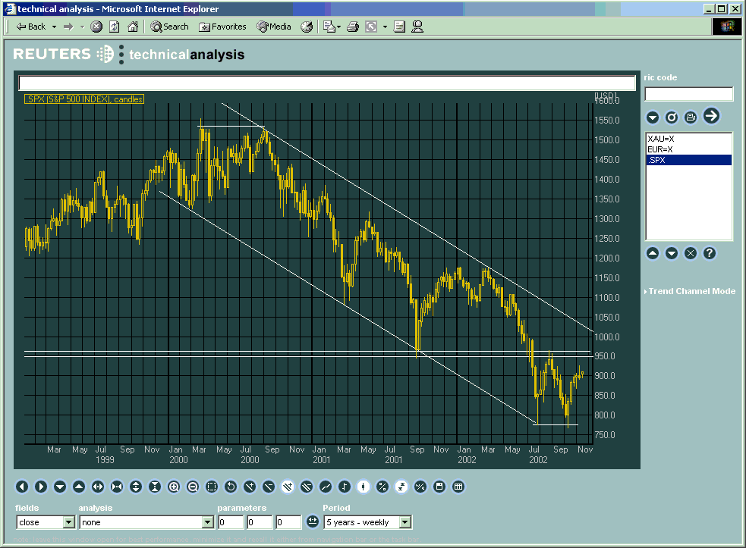
Task: Click the large go arrow button
Action: [x=711, y=115]
